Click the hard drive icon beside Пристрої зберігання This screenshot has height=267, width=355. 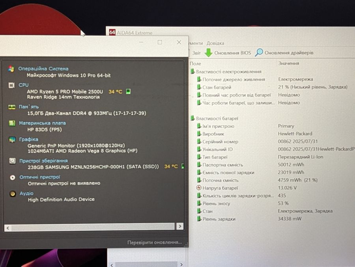(13, 161)
